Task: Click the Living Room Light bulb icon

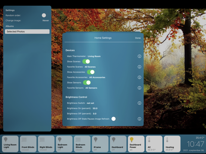Action: tap(6, 140)
